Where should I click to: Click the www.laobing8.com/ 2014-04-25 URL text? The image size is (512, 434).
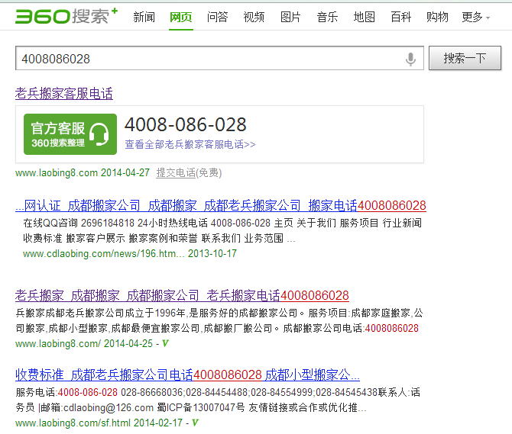pos(84,343)
